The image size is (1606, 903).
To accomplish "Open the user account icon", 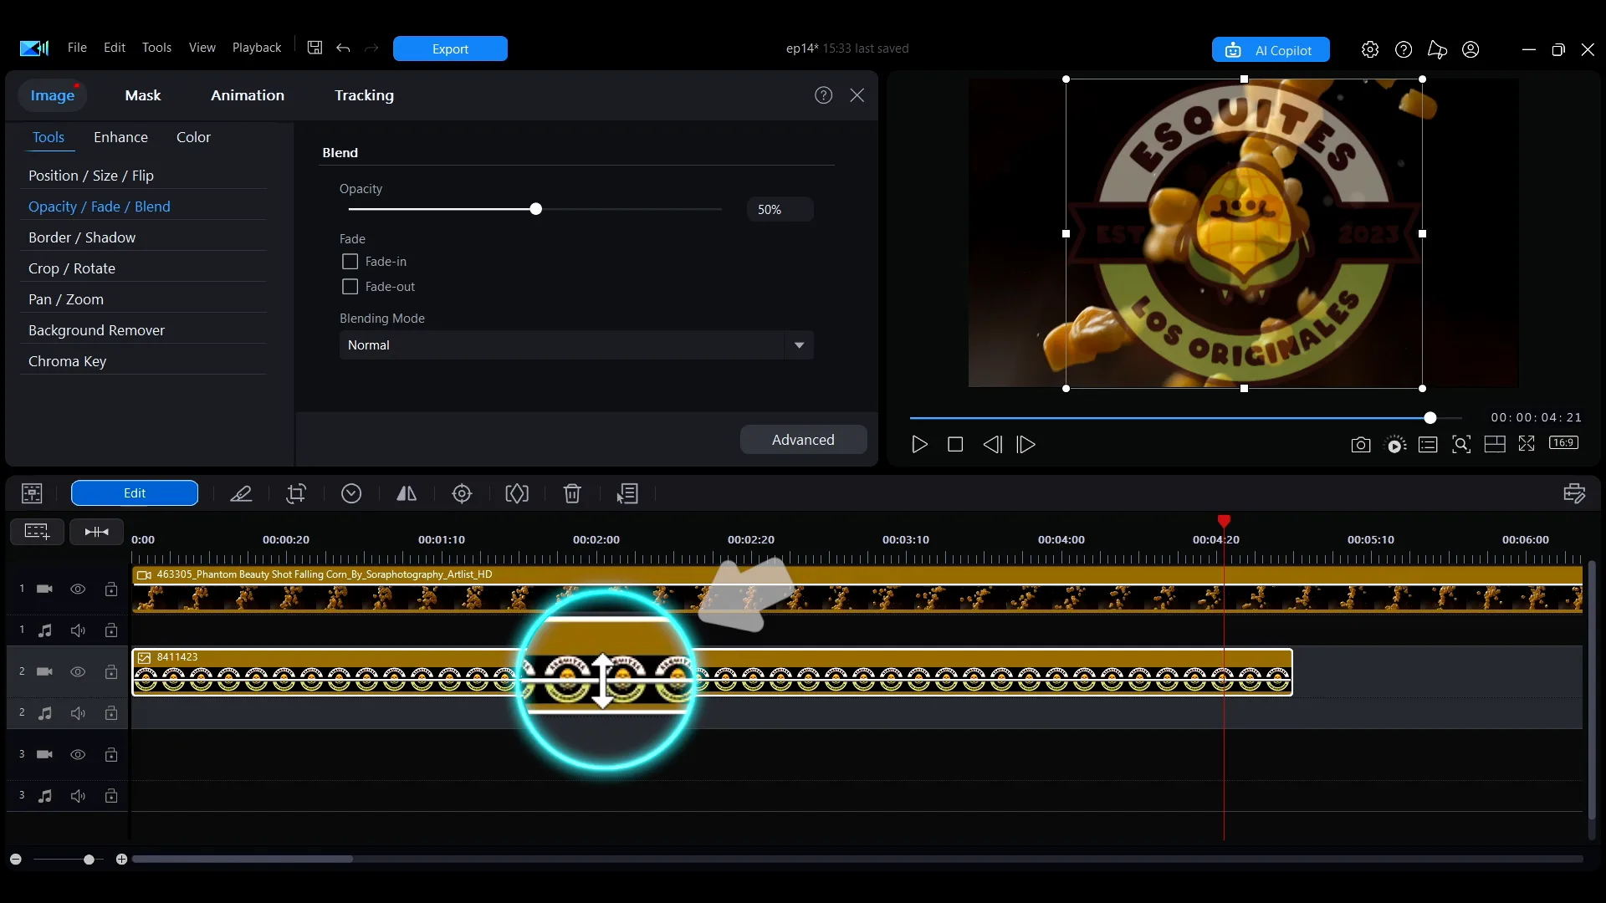I will coord(1470,49).
